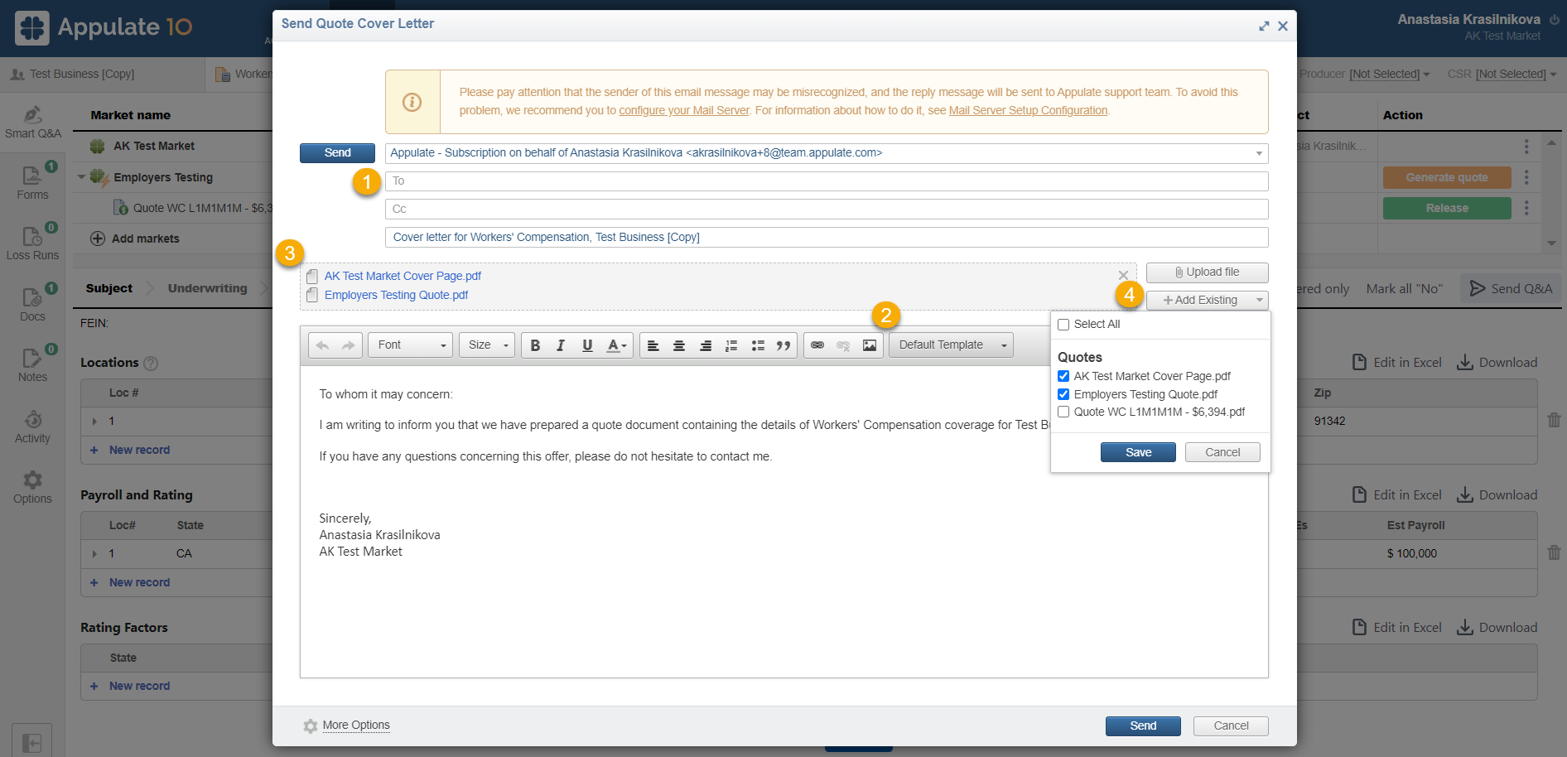Click the Undo arrow in editor toolbar
This screenshot has width=1567, height=757.
(322, 345)
